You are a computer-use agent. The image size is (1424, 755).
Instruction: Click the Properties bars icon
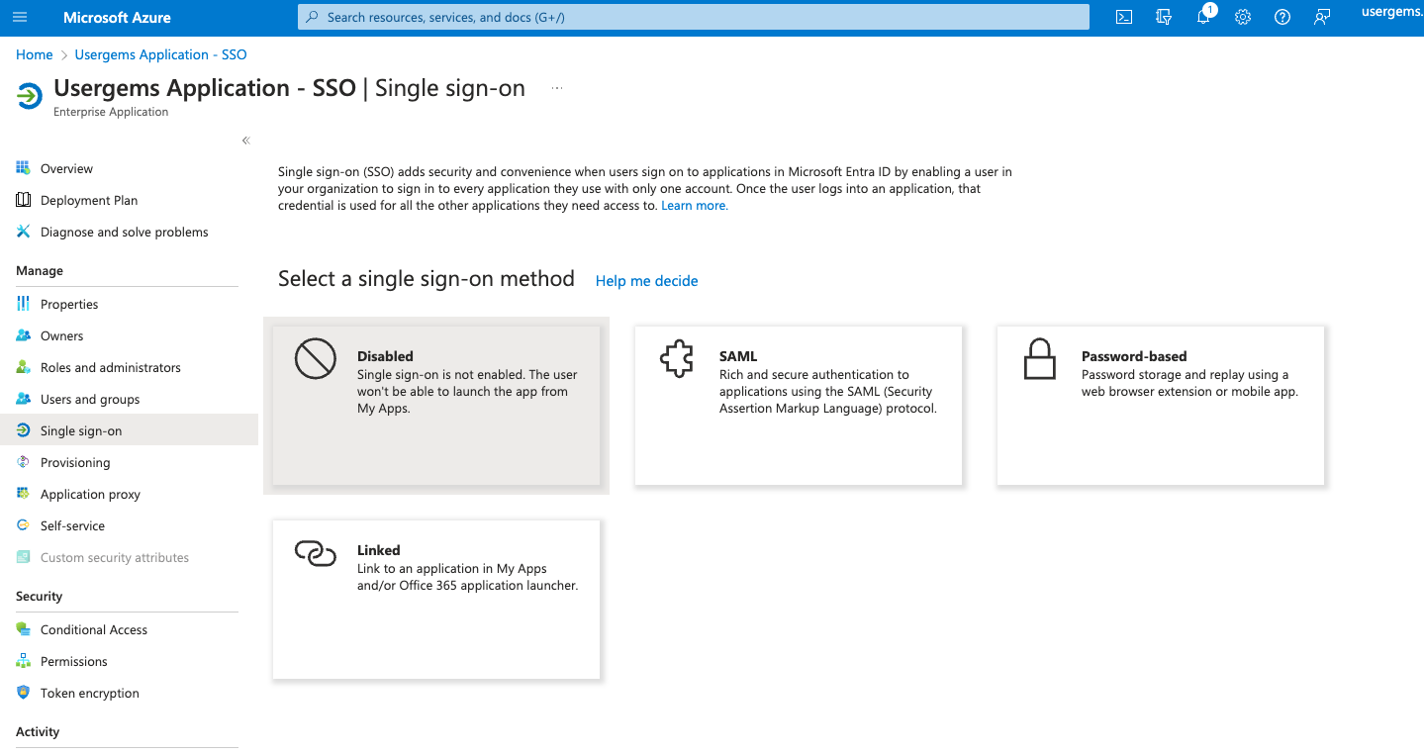click(x=24, y=304)
